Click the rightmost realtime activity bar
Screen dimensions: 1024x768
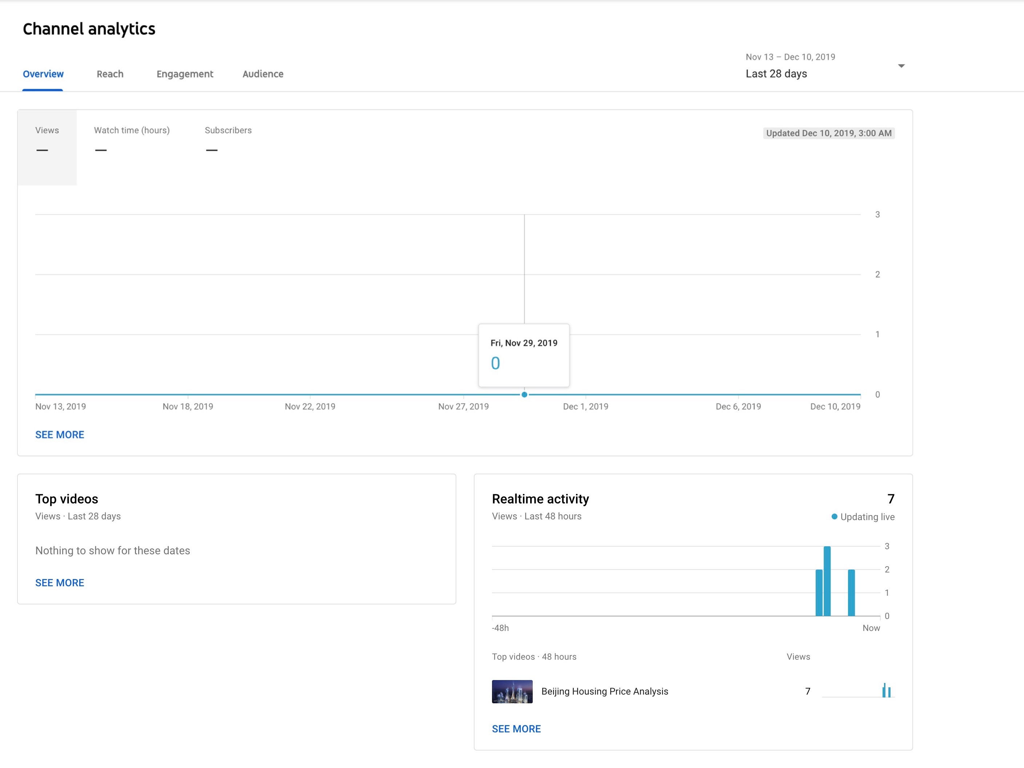[851, 592]
